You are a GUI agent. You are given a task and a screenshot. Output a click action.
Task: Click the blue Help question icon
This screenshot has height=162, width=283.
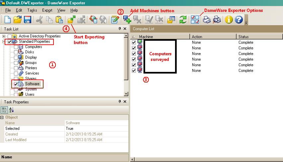tap(239, 20)
